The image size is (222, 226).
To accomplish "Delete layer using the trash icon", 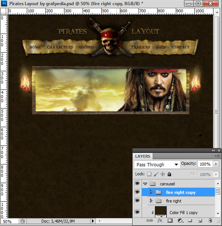I will (210, 220).
